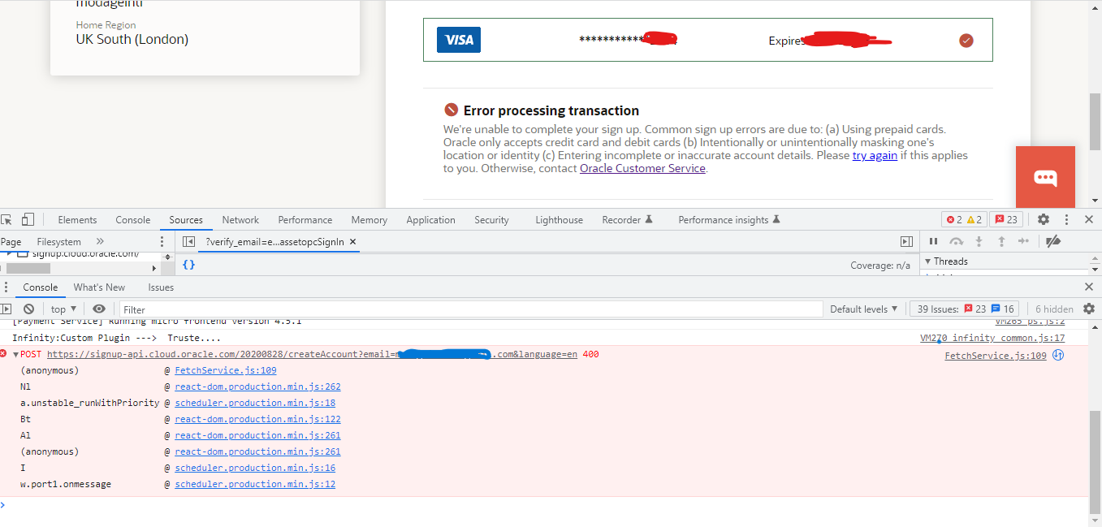Clear console icon
Image resolution: width=1102 pixels, height=527 pixels.
click(x=28, y=309)
